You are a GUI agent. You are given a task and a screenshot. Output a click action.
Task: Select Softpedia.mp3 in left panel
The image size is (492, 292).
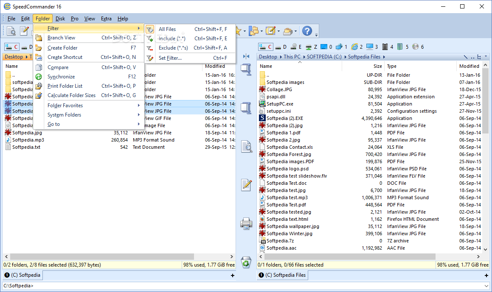[x=28, y=140]
